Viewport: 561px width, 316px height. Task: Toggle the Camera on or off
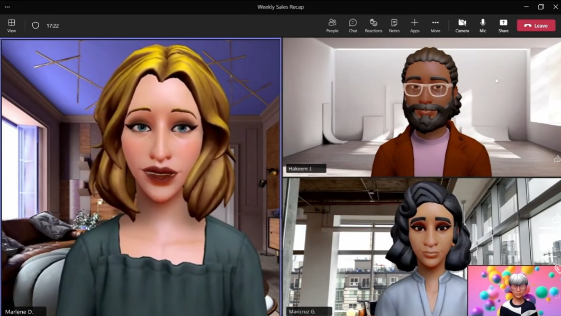pyautogui.click(x=462, y=25)
